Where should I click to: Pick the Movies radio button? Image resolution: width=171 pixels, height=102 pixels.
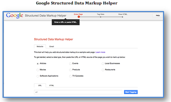tap(38, 70)
